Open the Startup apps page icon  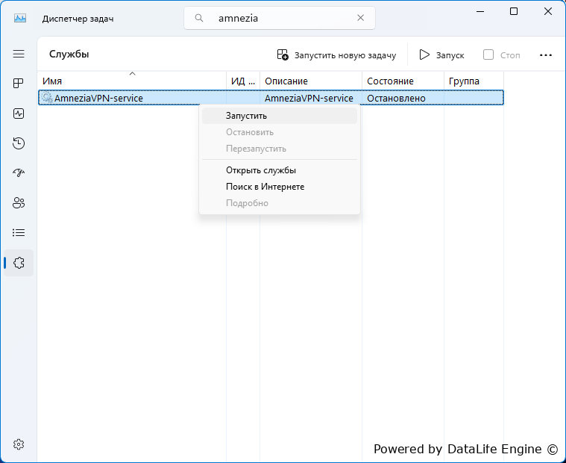pyautogui.click(x=19, y=173)
